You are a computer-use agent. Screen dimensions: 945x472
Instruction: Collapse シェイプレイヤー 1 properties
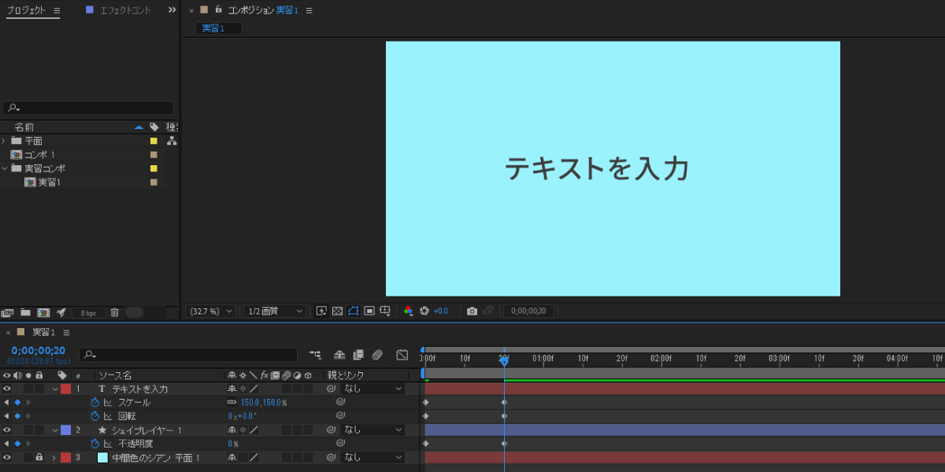(54, 430)
